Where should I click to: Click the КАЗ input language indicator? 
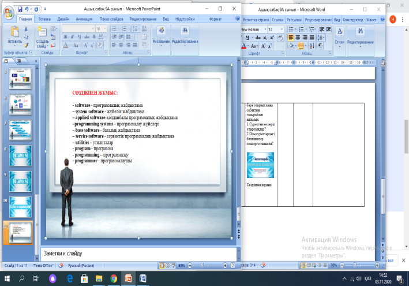368,278
